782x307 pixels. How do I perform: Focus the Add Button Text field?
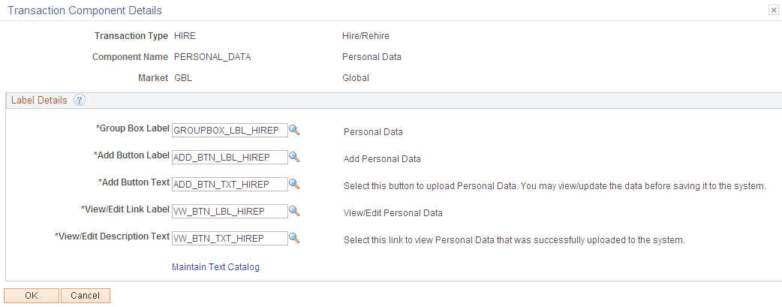tap(230, 184)
